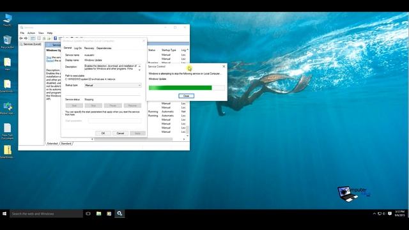The height and width of the screenshot is (230, 409).
Task: Click the Forward arrow in Services toolbar
Action: pos(26,38)
